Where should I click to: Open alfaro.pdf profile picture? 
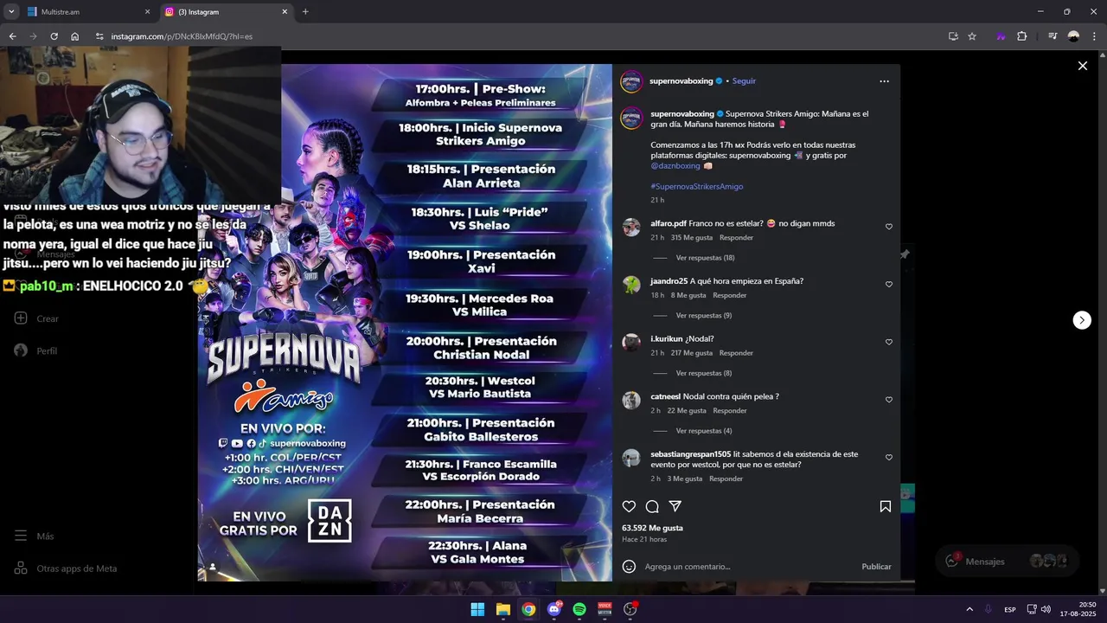pyautogui.click(x=631, y=228)
